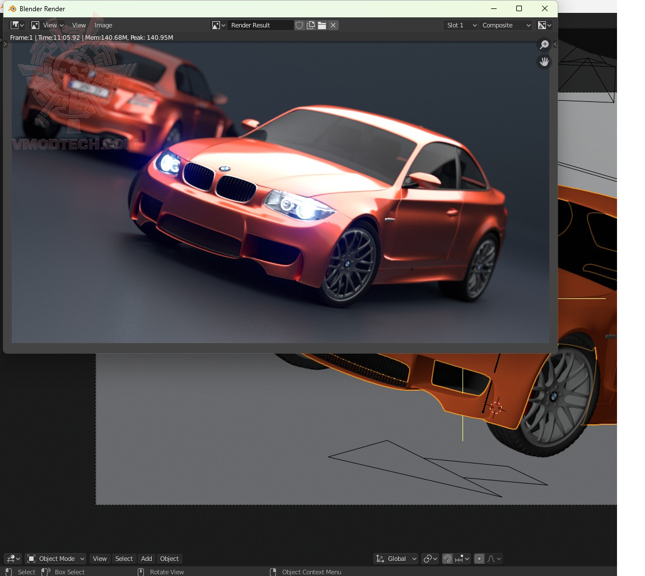Click the frame and memory stats line

(x=91, y=38)
